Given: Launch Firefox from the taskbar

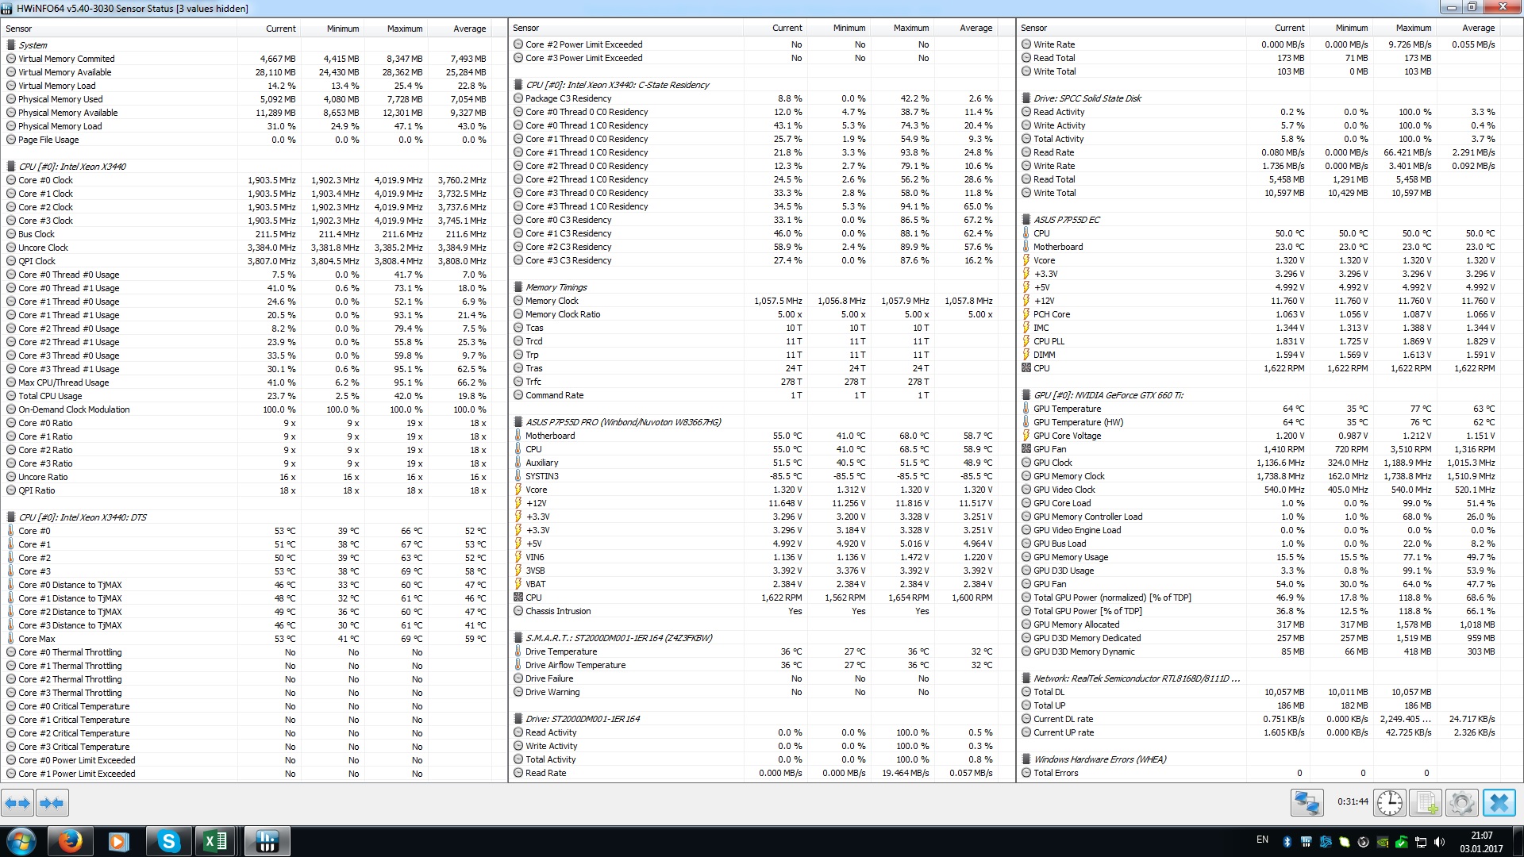Looking at the screenshot, I should point(71,841).
